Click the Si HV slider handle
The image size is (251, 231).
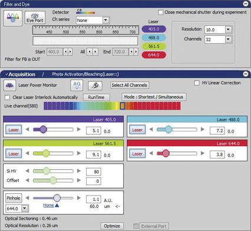click(47, 171)
